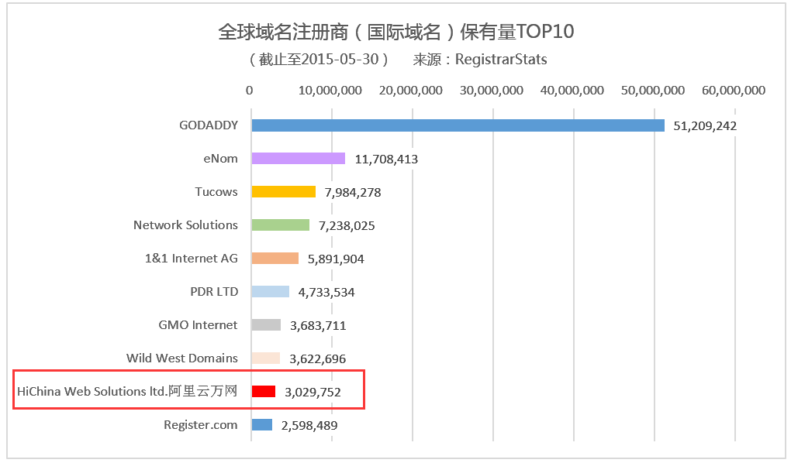
Task: Select the purple eNom bar
Action: [299, 159]
